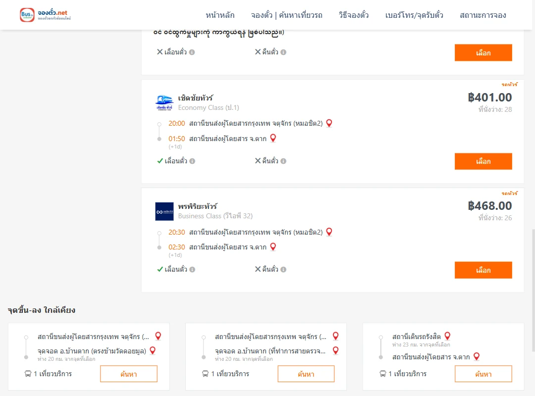Screen dimensions: 535x396
Task: Click top map pin in วัดดอยมูล nearby card
Action: point(158,336)
